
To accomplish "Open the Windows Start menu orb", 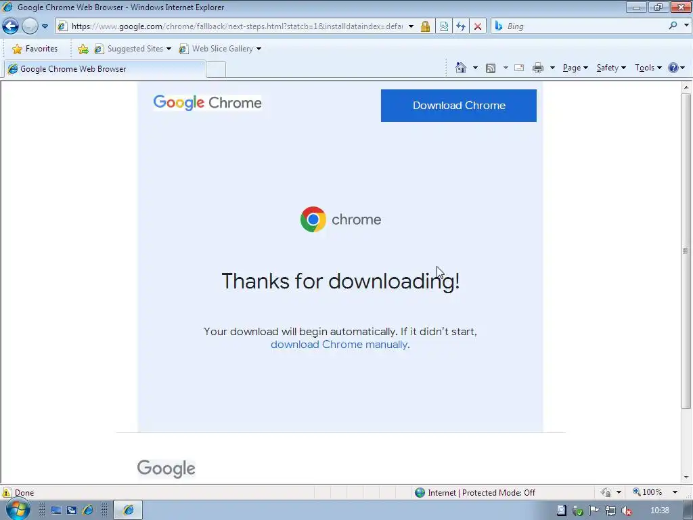I will [17, 511].
